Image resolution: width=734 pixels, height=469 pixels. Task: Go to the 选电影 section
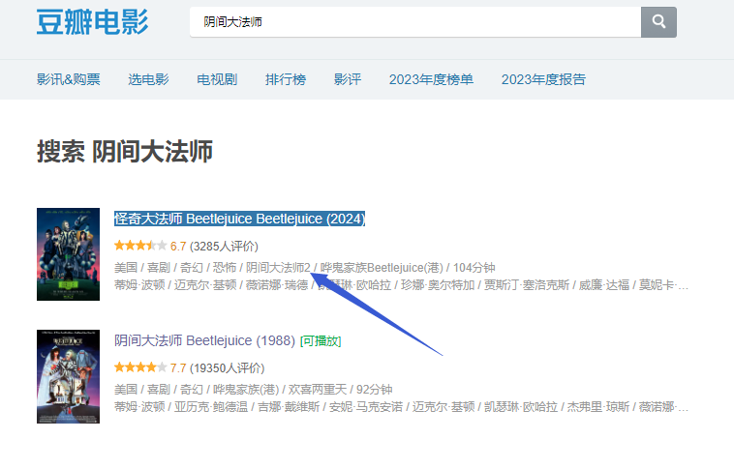coord(148,79)
